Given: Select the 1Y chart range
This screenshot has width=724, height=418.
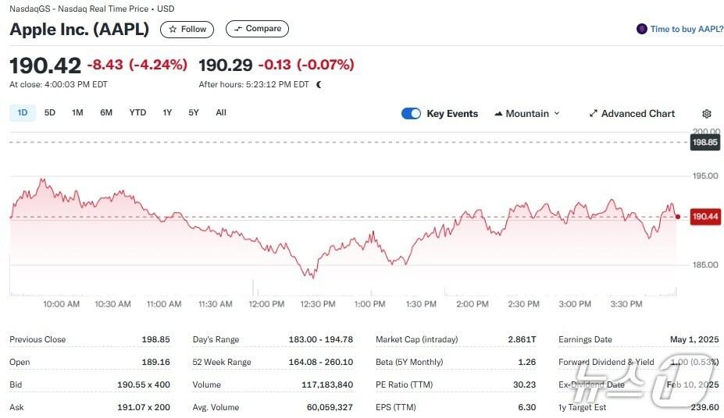Looking at the screenshot, I should pos(167,112).
